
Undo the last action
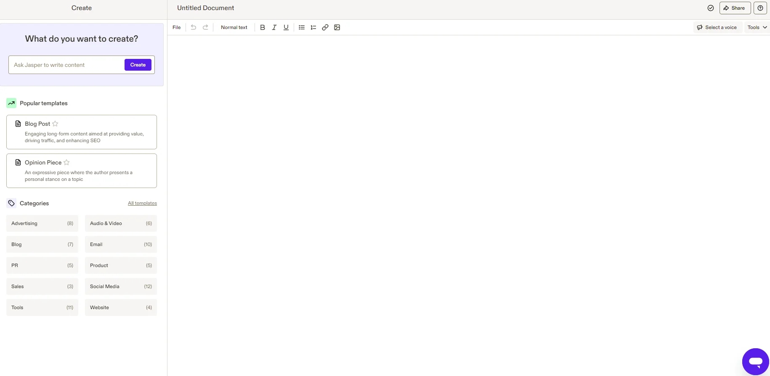point(194,27)
